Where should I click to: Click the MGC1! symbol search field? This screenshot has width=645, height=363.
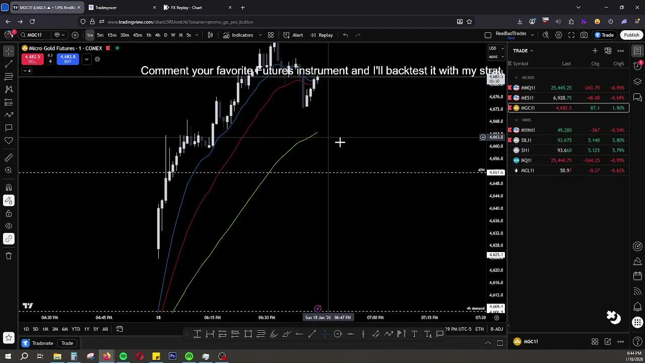tap(35, 35)
